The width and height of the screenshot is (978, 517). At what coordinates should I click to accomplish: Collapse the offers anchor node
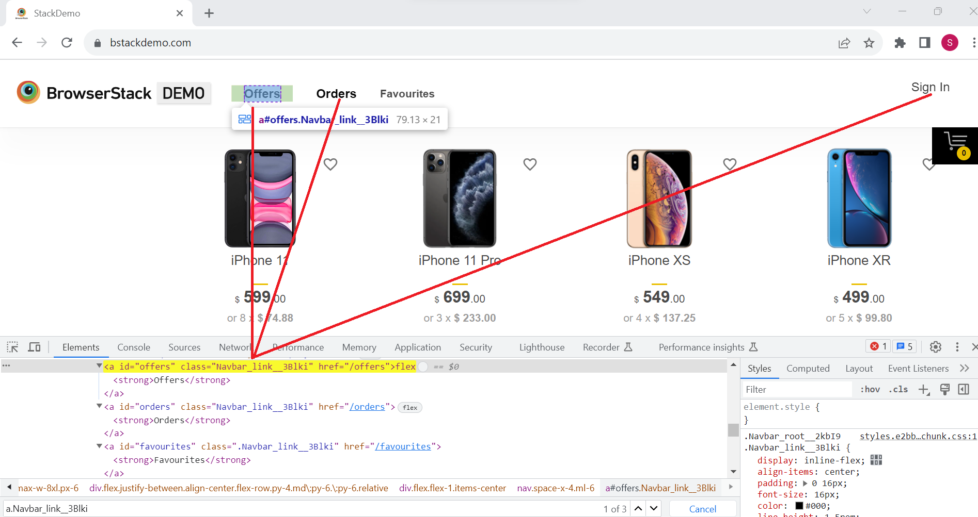[x=99, y=366]
